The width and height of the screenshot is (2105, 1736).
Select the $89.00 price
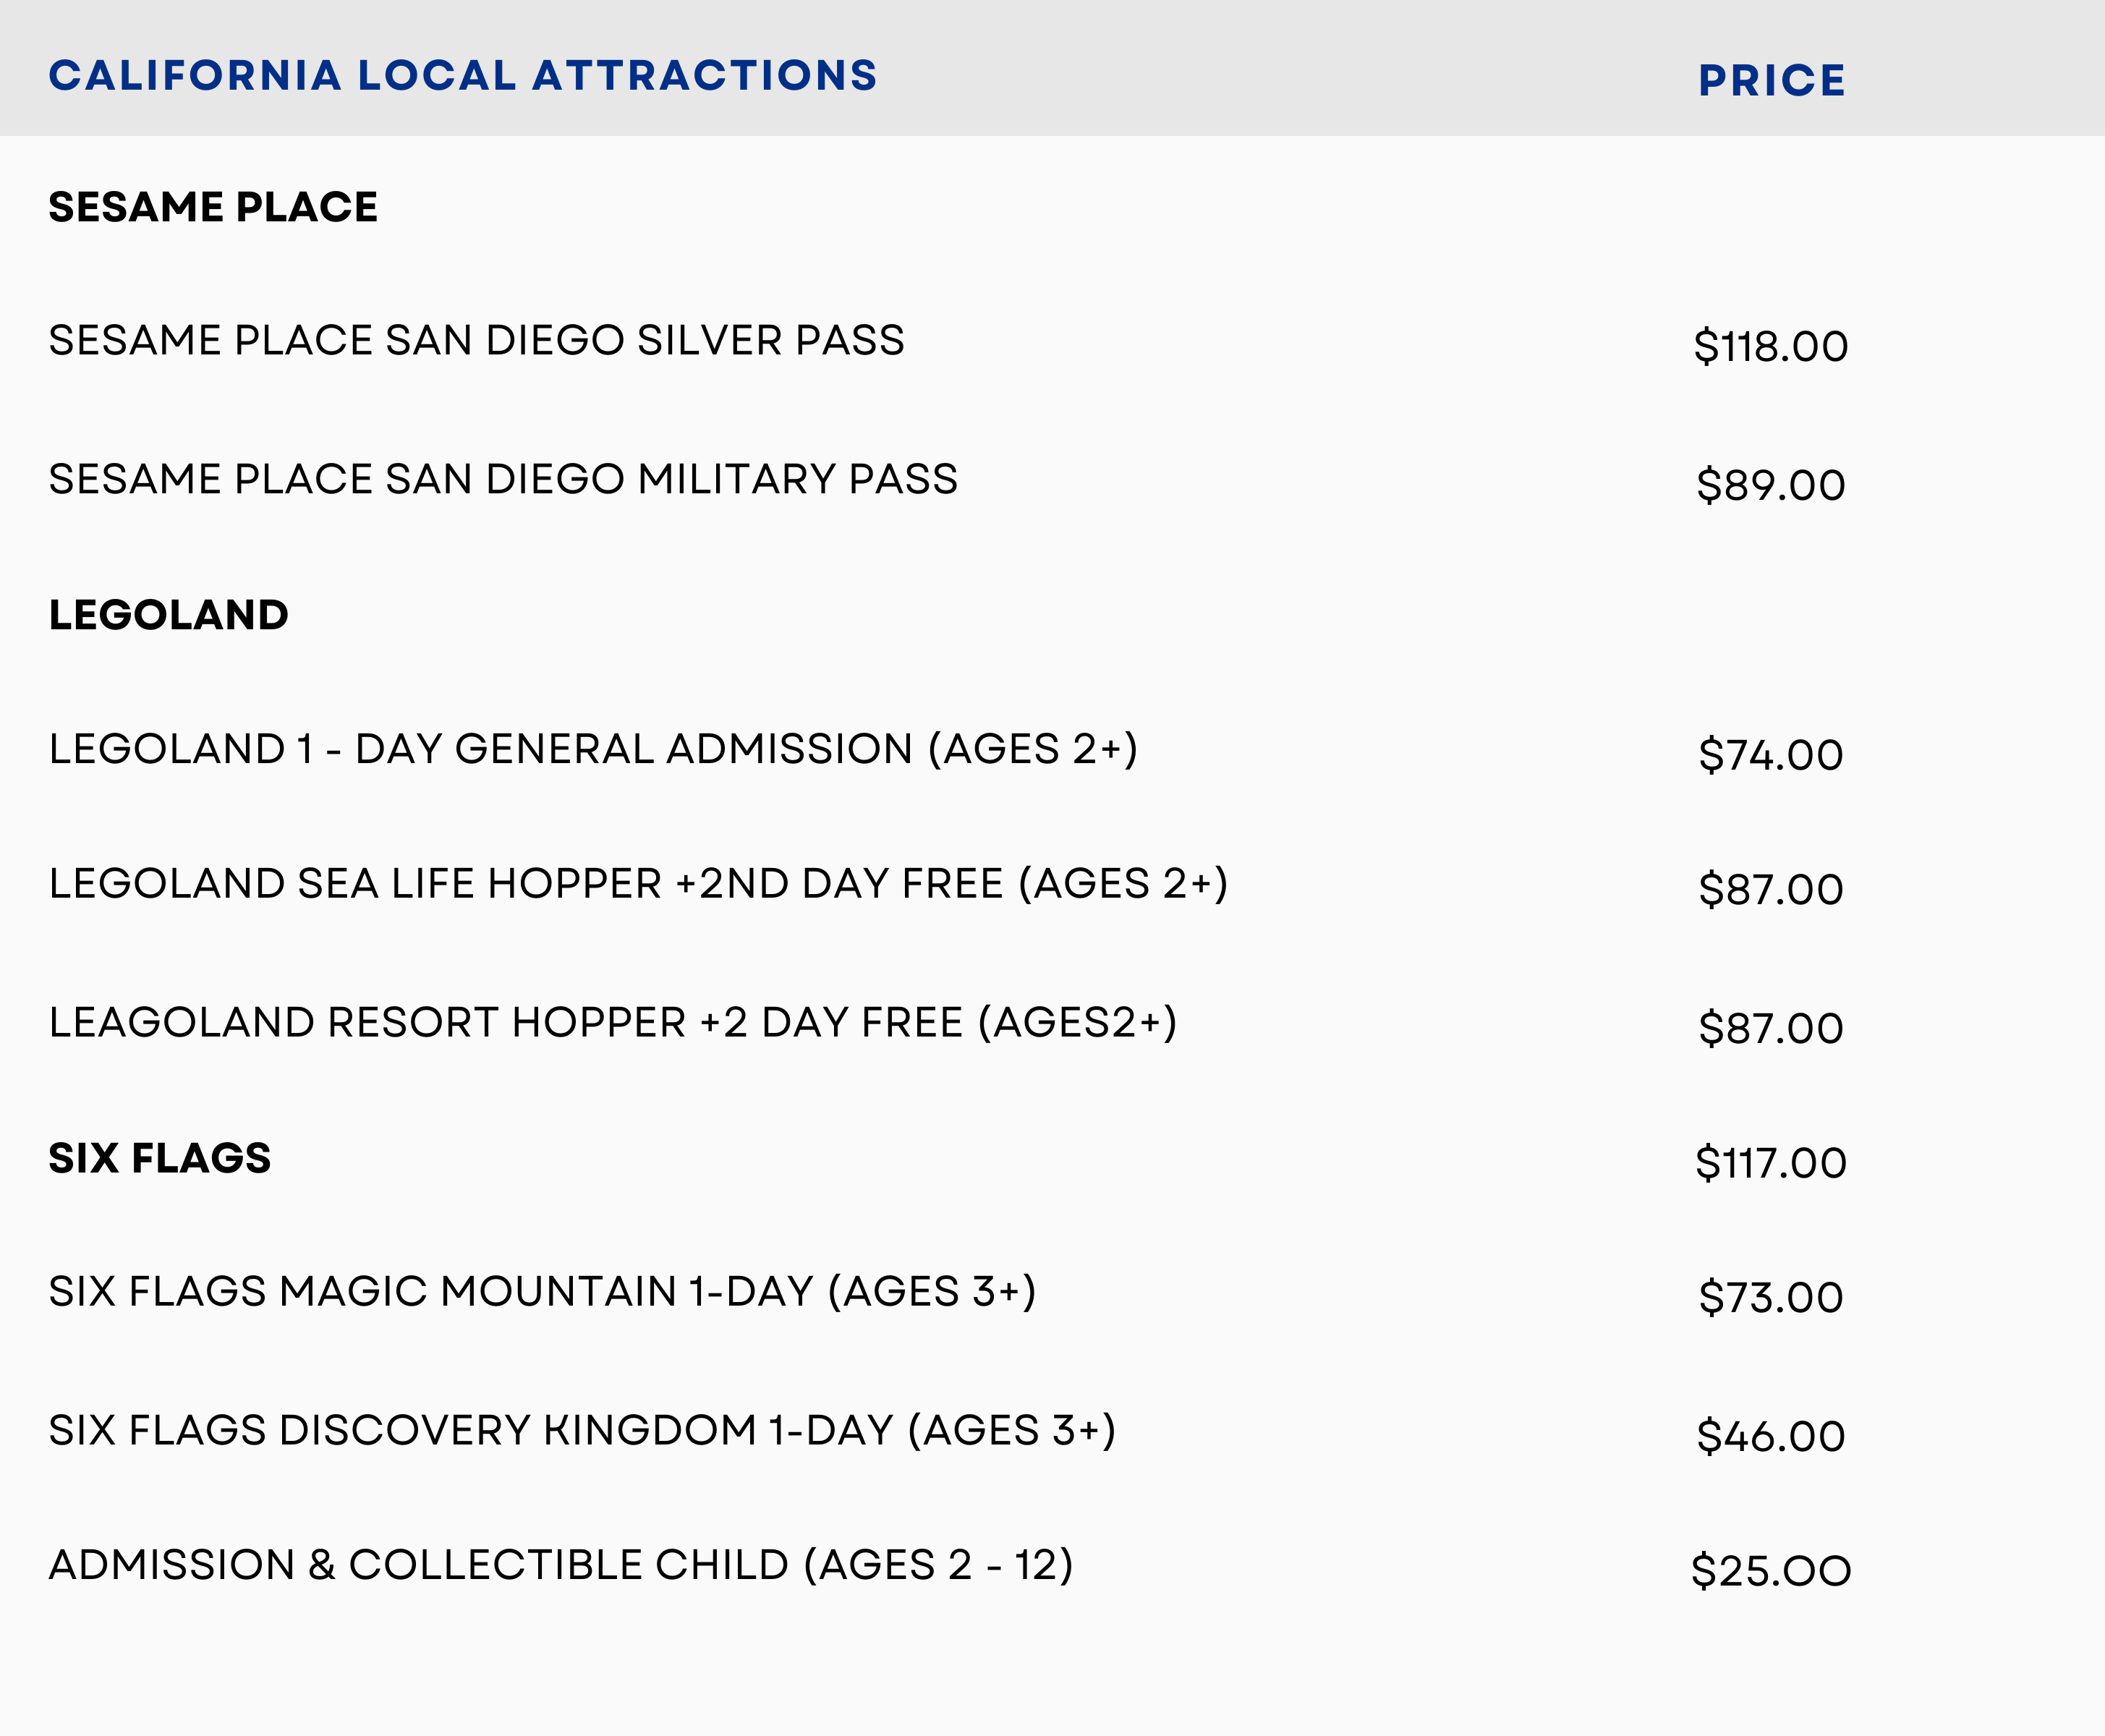tap(1770, 486)
